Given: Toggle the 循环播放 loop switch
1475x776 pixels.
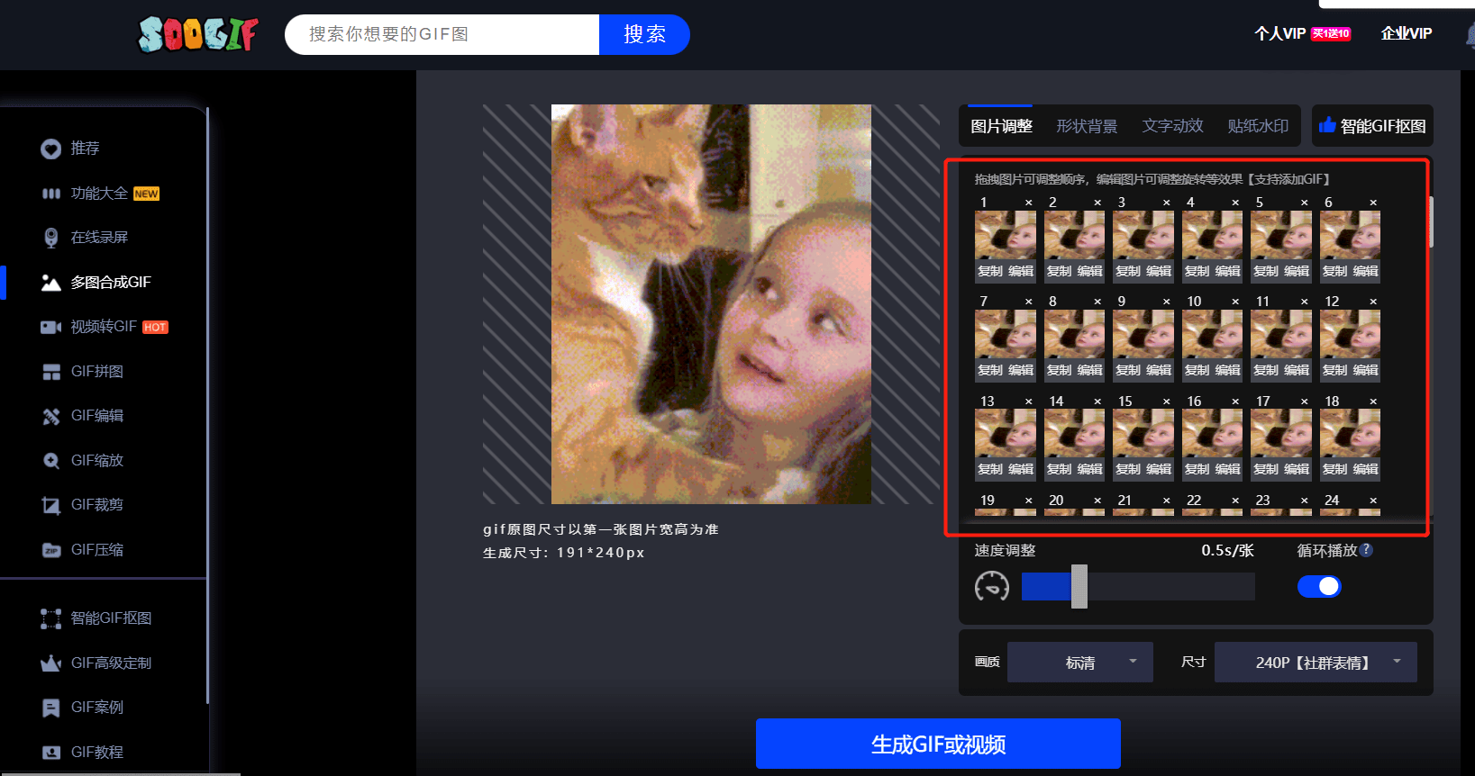Looking at the screenshot, I should click(1319, 587).
